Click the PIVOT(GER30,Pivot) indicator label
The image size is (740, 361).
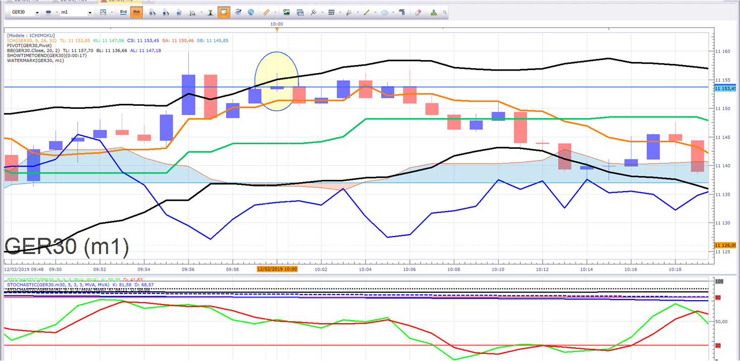pos(29,45)
